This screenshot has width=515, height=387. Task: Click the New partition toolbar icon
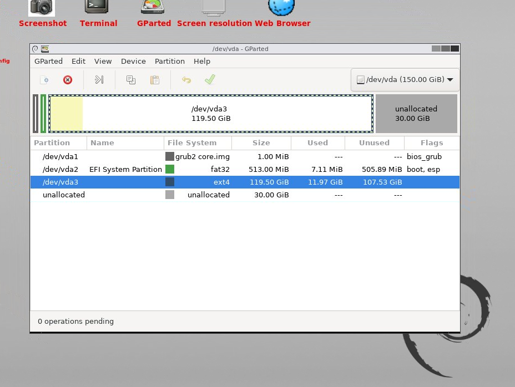44,80
